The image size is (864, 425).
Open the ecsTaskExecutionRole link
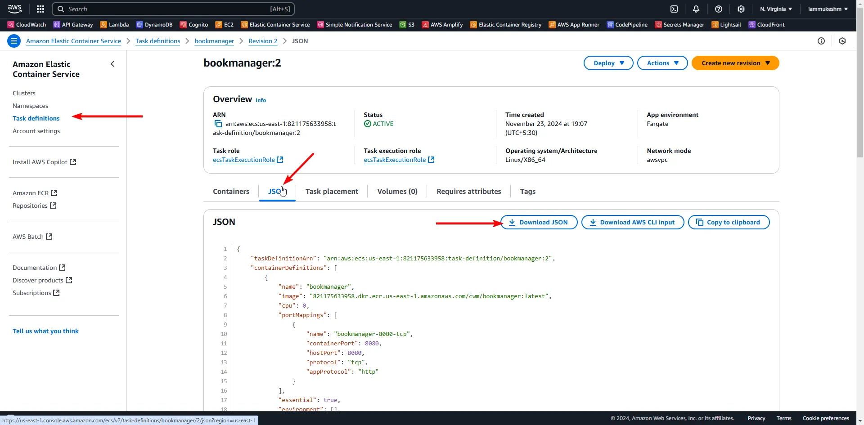click(245, 160)
